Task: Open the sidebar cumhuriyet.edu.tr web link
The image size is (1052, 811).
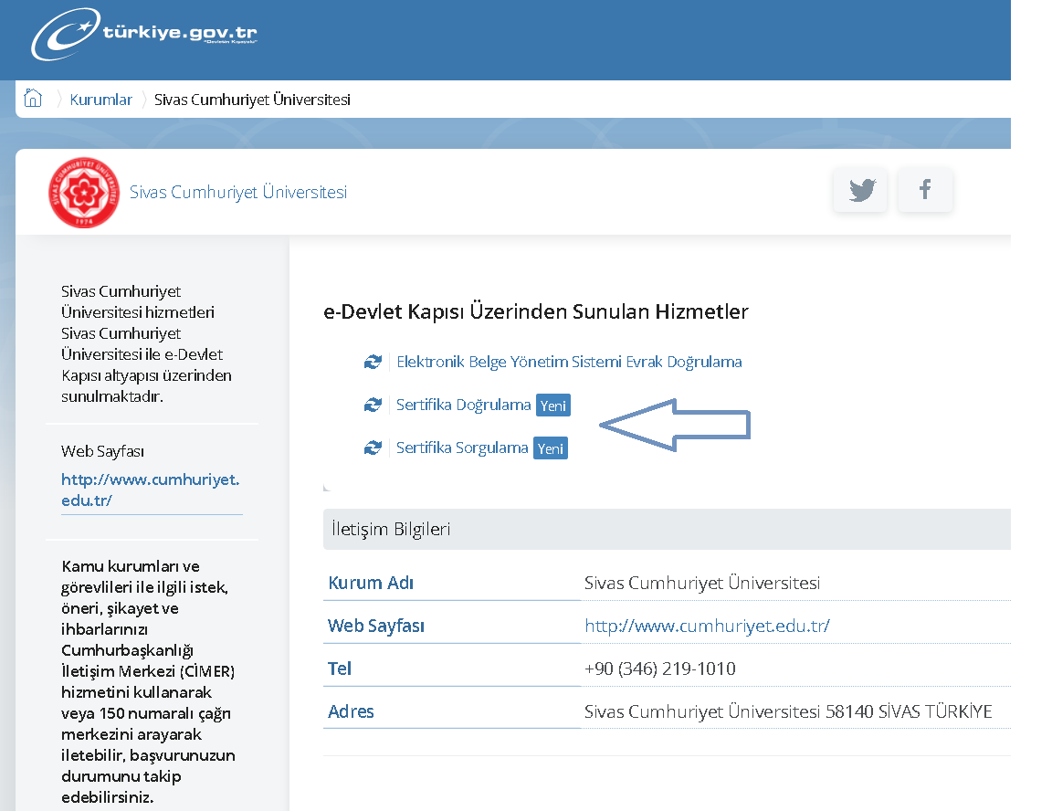Action: point(151,490)
